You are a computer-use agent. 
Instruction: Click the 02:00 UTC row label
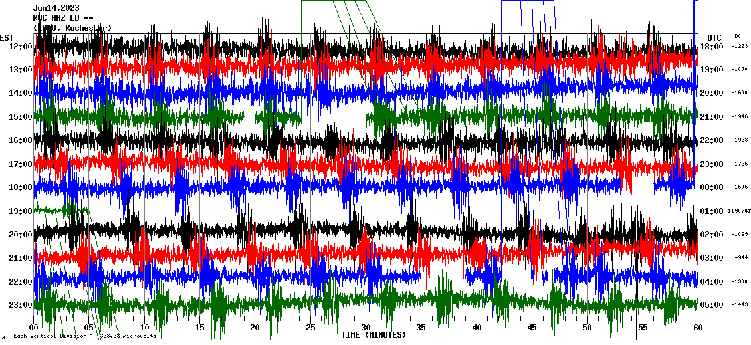coord(712,235)
